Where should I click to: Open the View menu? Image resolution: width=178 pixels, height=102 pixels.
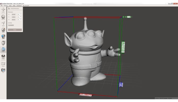(10, 6)
